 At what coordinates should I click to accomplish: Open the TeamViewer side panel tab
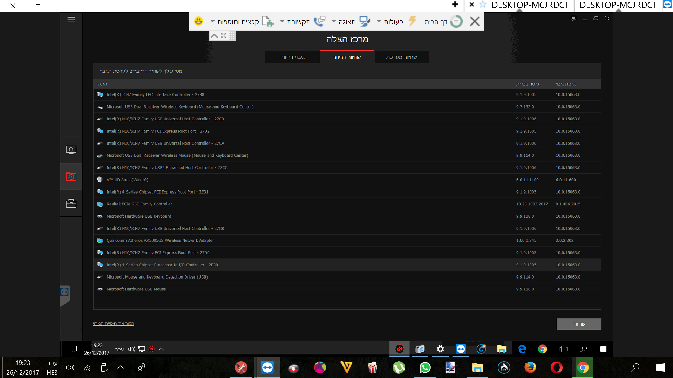pos(65,296)
